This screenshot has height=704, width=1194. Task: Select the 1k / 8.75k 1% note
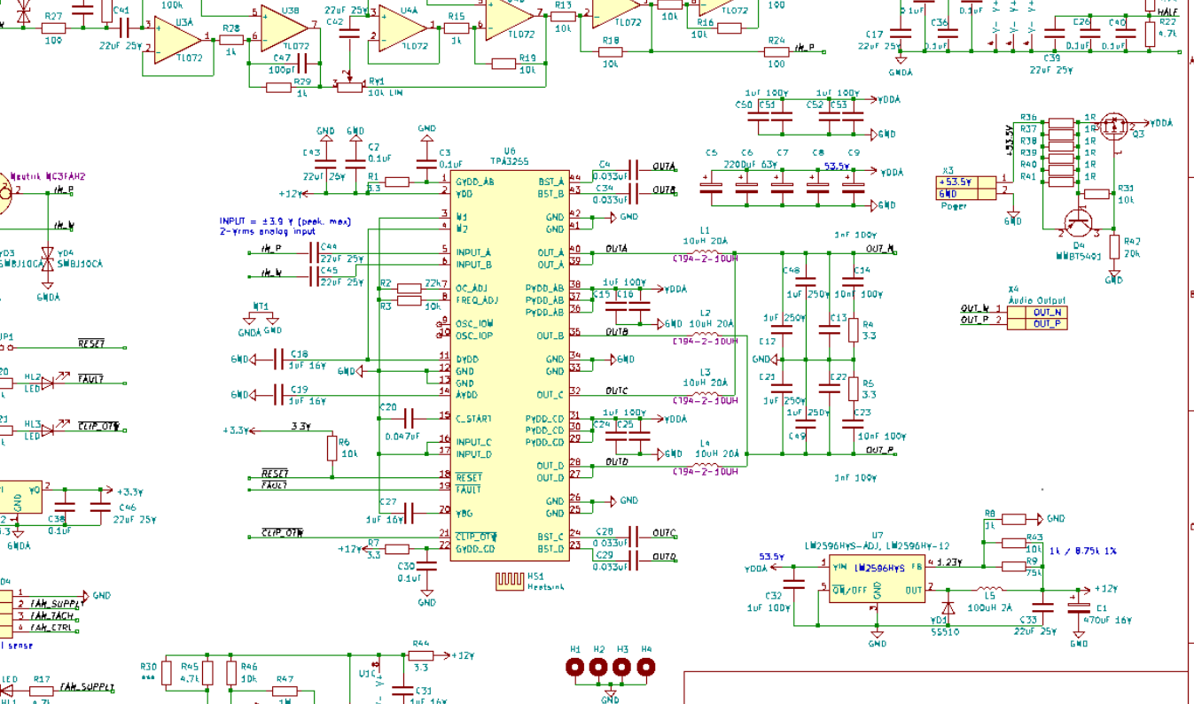tap(1083, 549)
